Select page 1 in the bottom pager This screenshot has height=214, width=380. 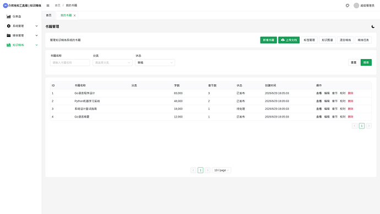click(x=200, y=170)
